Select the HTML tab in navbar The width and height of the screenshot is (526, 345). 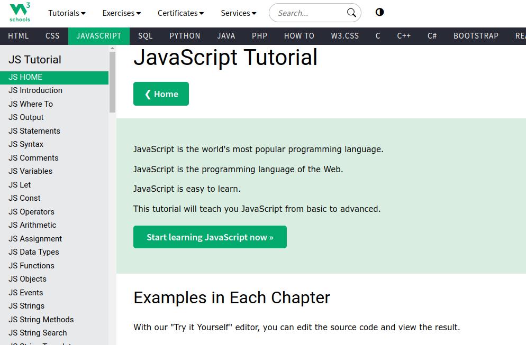click(19, 36)
